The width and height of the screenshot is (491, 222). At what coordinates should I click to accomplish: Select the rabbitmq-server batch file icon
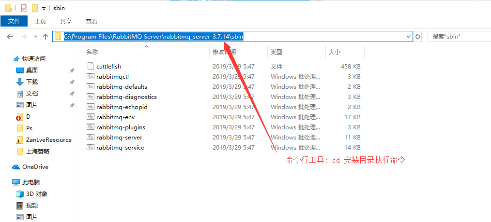tap(91, 137)
